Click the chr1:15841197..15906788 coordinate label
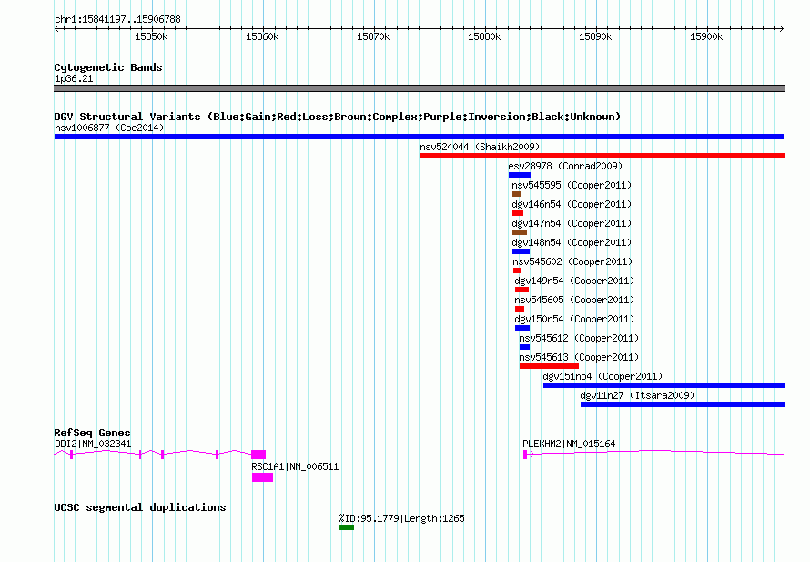Viewport: 810px width, 562px height. click(x=117, y=19)
